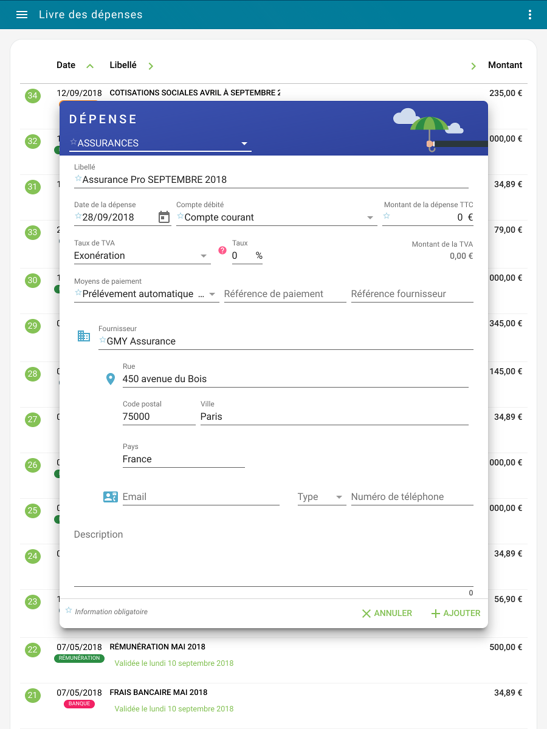Screen dimensions: 547x729
Task: Expand the ASSURANCES category dropdown
Action: pyautogui.click(x=244, y=143)
